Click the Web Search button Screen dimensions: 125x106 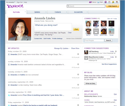pyautogui.click(x=112, y=6)
